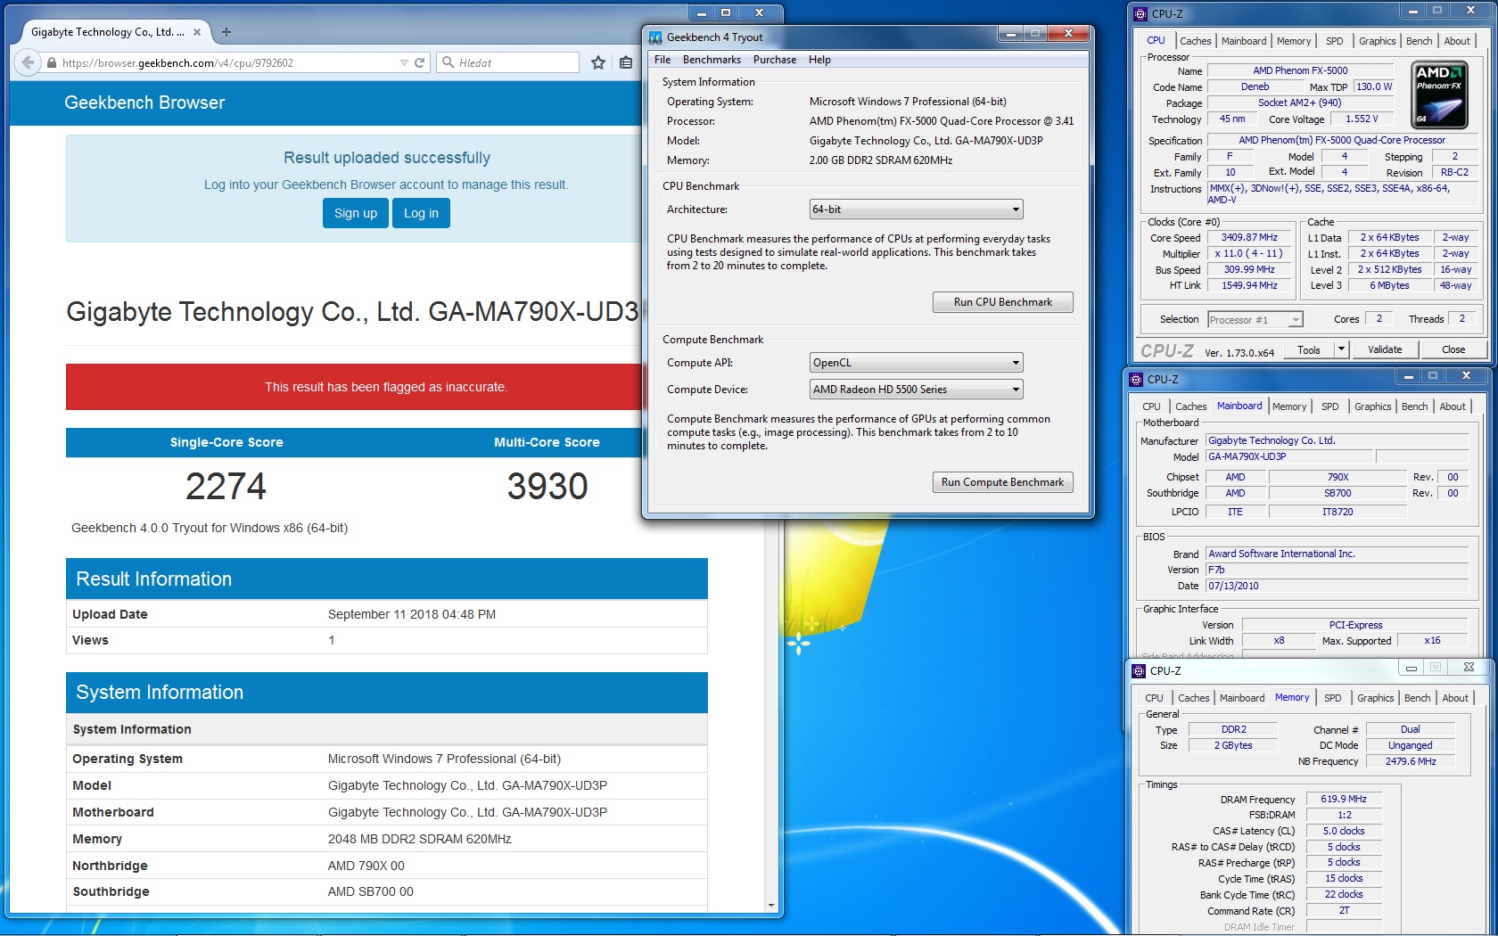Open the Architecture 64-bit dropdown
Viewport: 1498px width, 936px height.
916,209
